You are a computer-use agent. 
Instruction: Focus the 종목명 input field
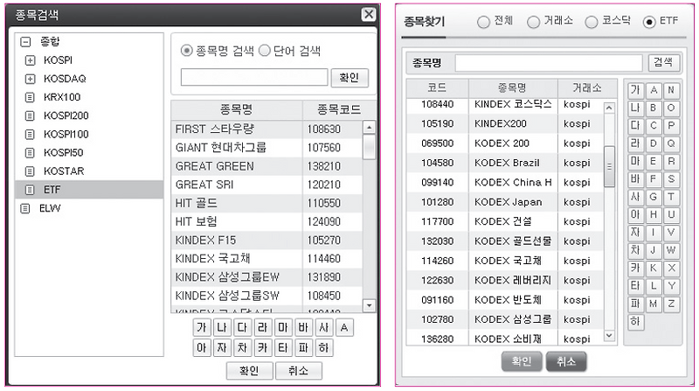(x=549, y=63)
